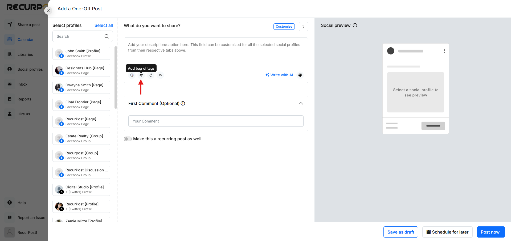Click the profile list scrollbar
This screenshot has width=511, height=241.
coord(116,78)
